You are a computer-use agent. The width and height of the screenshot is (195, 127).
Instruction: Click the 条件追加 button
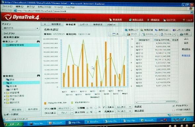[33, 109]
